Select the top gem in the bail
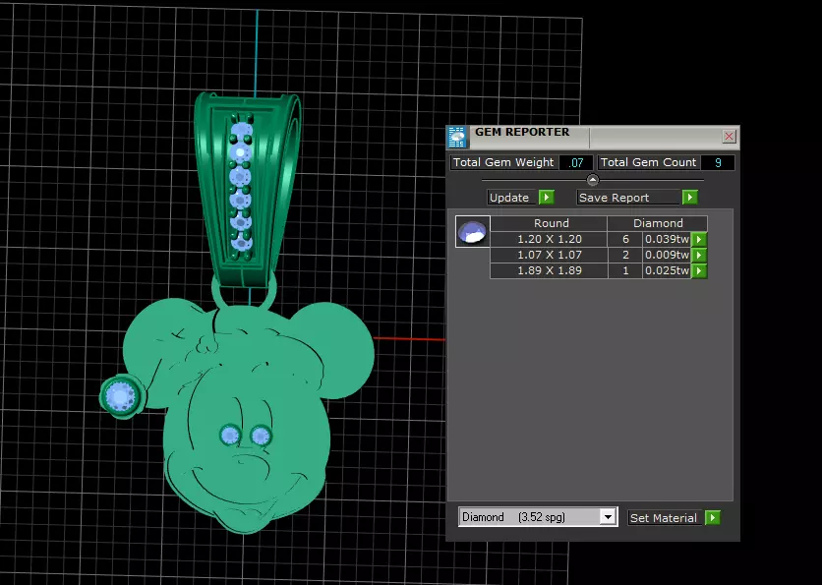The width and height of the screenshot is (822, 585). (241, 131)
